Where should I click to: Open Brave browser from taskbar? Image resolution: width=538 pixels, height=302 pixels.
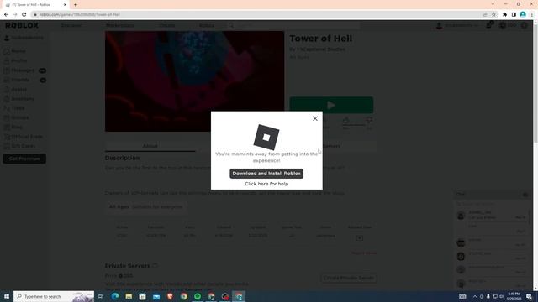coord(170,296)
